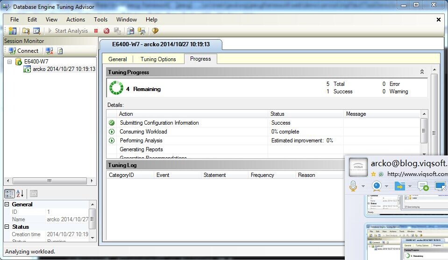Click the Frequency column header
The height and width of the screenshot is (260, 448).
272,175
